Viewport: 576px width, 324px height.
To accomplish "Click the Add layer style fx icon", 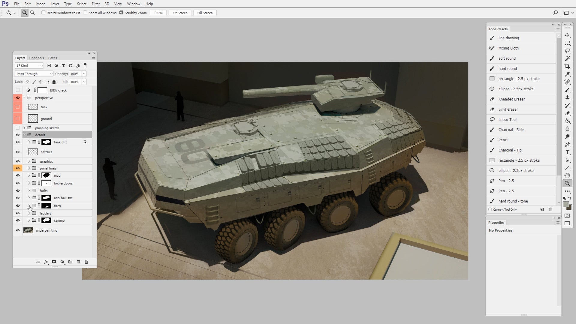I will pyautogui.click(x=46, y=262).
